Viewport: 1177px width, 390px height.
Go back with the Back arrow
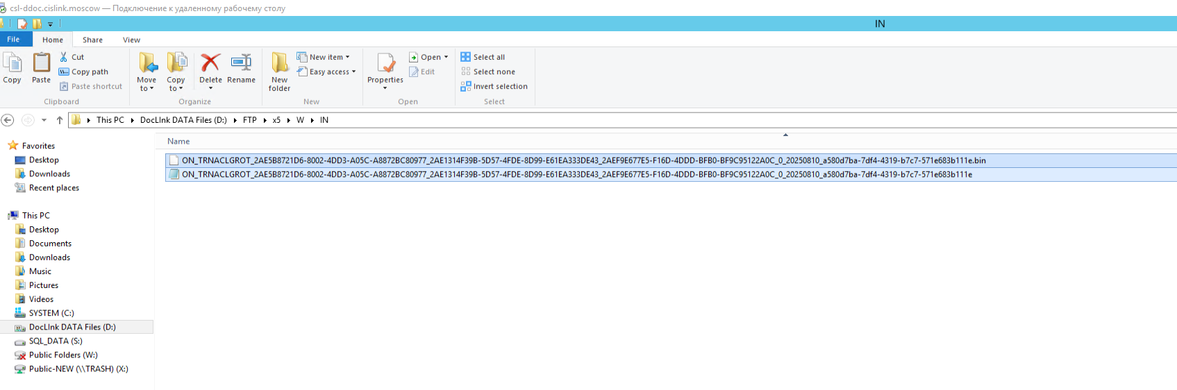[x=8, y=120]
